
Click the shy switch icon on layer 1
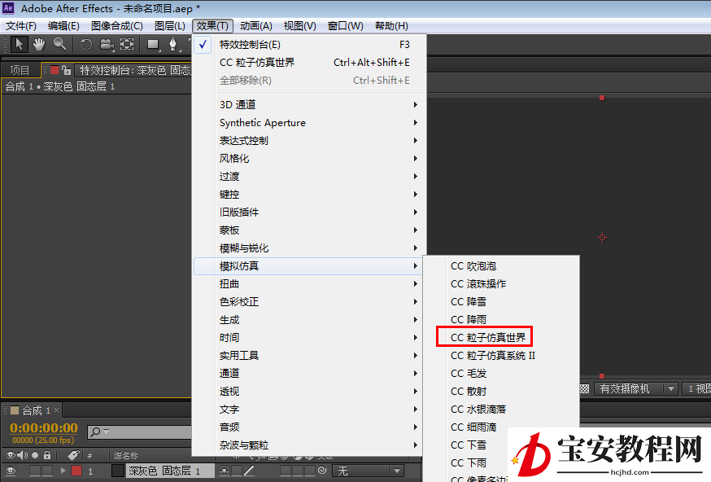click(x=225, y=471)
